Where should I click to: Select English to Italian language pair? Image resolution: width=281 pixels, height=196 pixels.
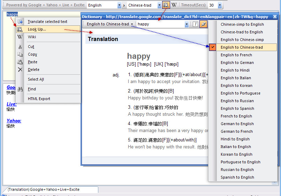(x=243, y=78)
